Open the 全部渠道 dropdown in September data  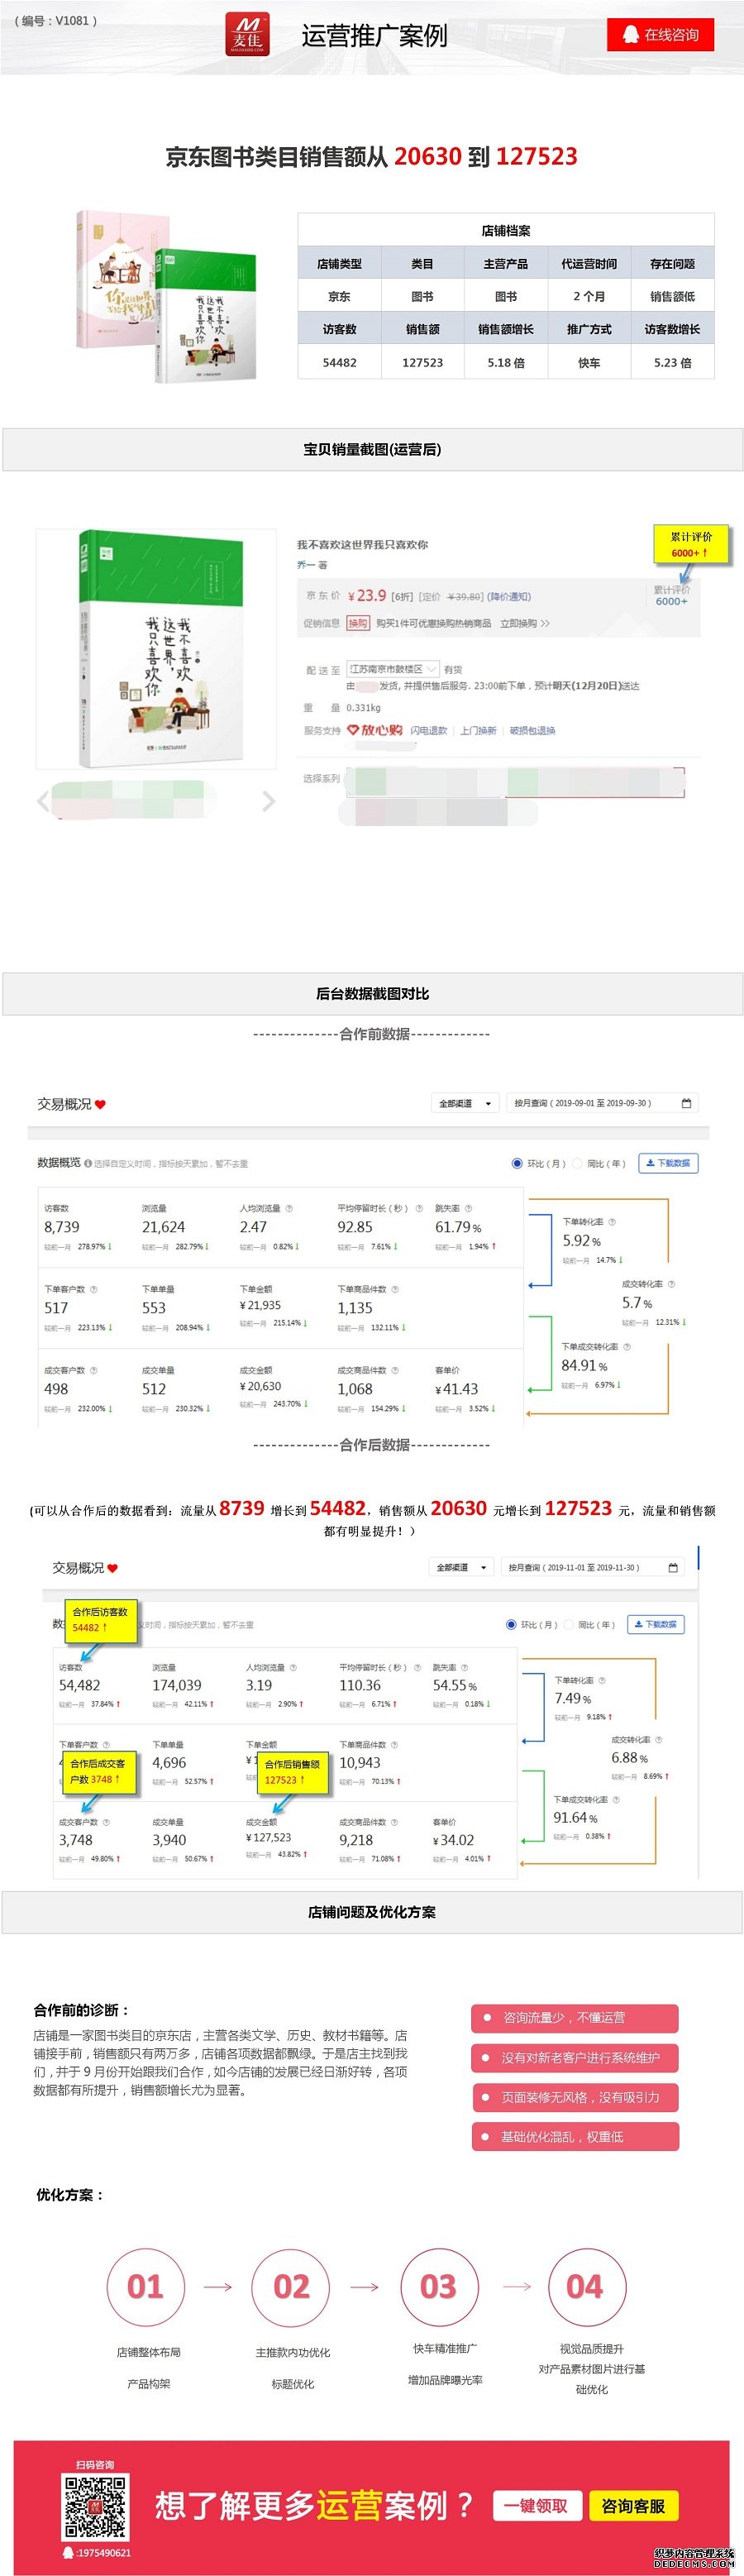(x=465, y=1103)
